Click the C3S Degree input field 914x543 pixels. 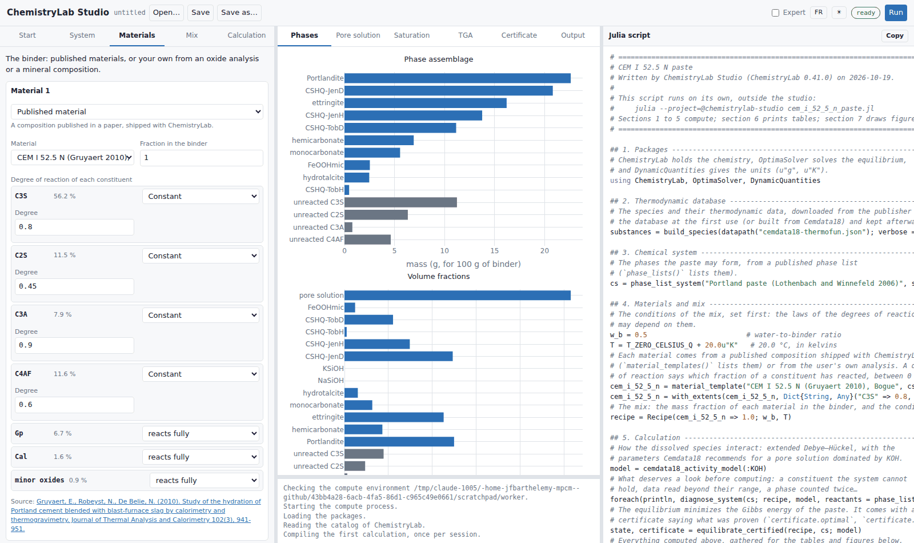pos(74,227)
